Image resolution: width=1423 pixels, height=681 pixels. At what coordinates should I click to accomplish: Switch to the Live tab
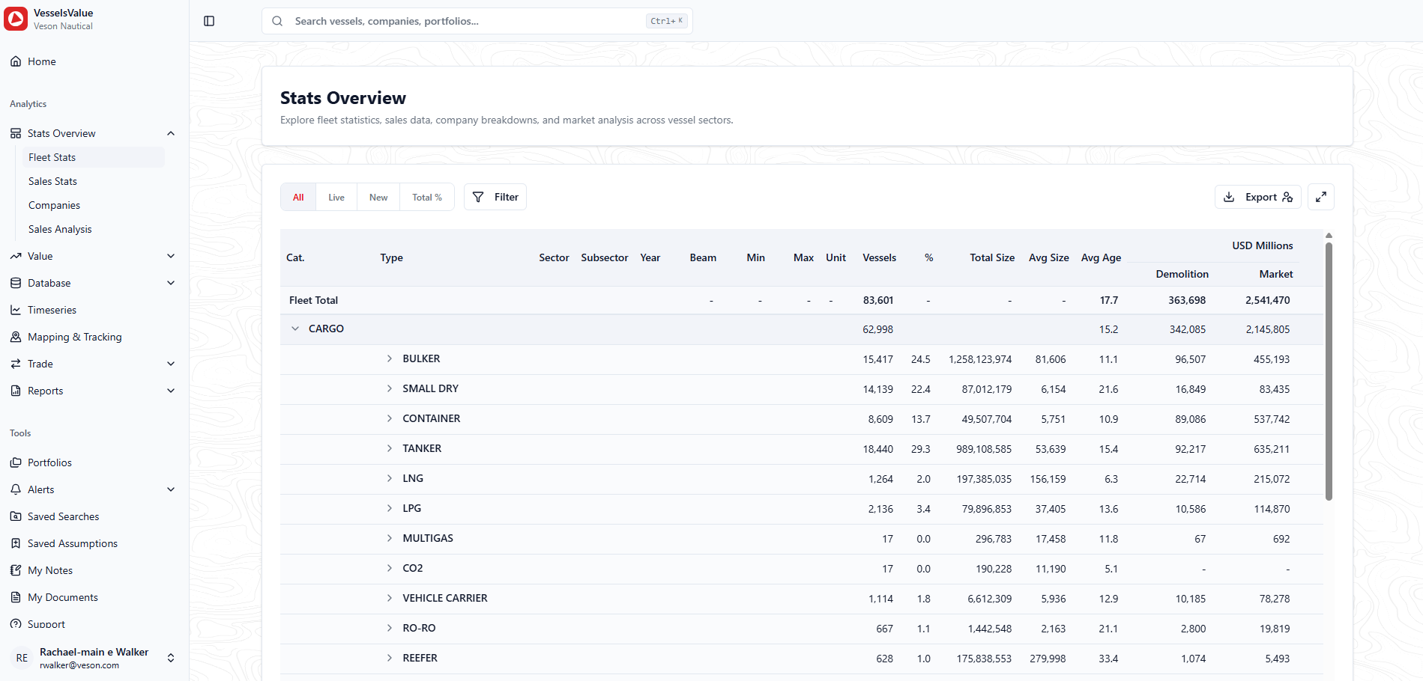coord(336,198)
